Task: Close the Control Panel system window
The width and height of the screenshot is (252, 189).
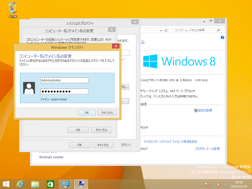Action: (220, 21)
